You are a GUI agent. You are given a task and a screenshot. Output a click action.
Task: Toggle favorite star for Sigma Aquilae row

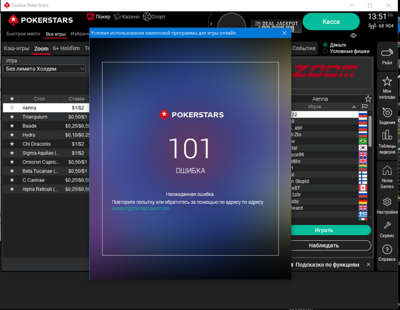coord(12,153)
